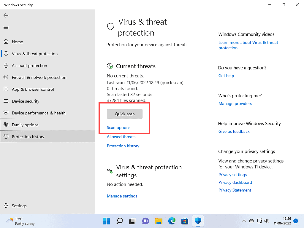Open Settings gear in sidebar
The width and height of the screenshot is (304, 228).
(x=6, y=206)
